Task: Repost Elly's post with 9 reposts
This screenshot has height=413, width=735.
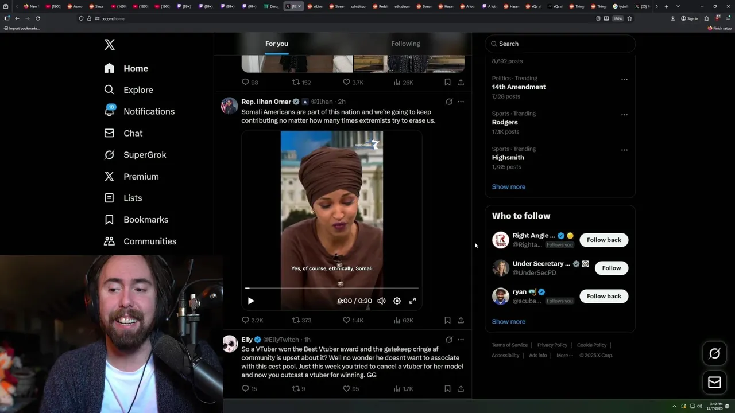Action: coord(299,389)
